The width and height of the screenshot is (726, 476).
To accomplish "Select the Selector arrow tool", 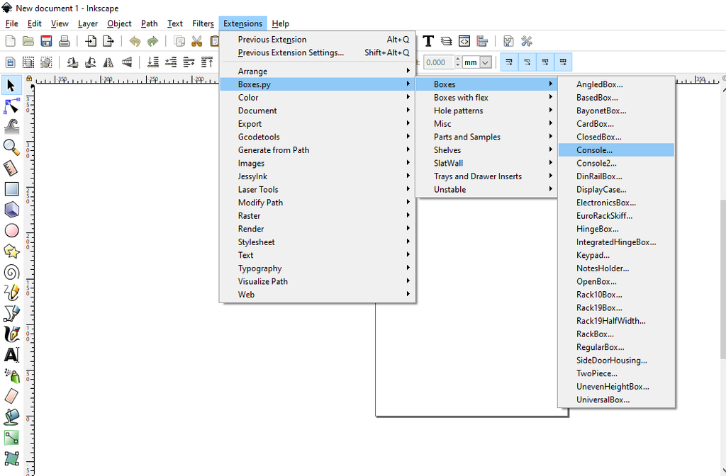I will (x=11, y=85).
